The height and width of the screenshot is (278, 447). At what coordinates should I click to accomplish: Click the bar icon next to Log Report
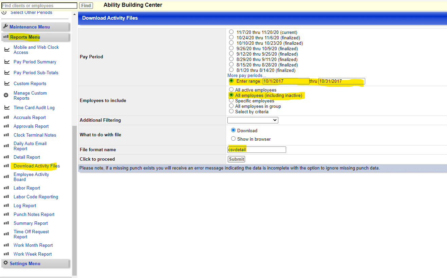(6, 205)
